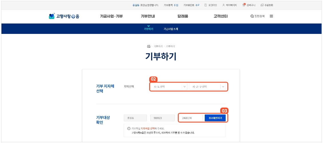Image resolution: width=323 pixels, height=143 pixels.
Task: Click the 주문조회 truck icon
Action: [x=262, y=5]
